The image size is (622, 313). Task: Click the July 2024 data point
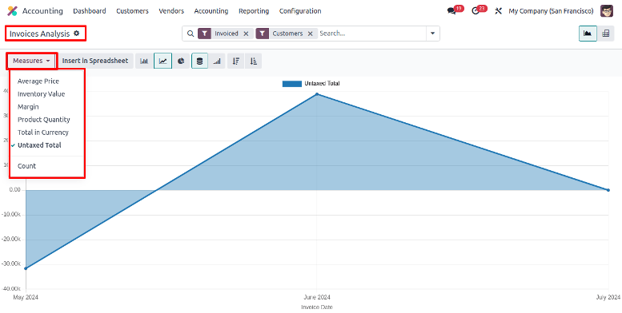608,190
